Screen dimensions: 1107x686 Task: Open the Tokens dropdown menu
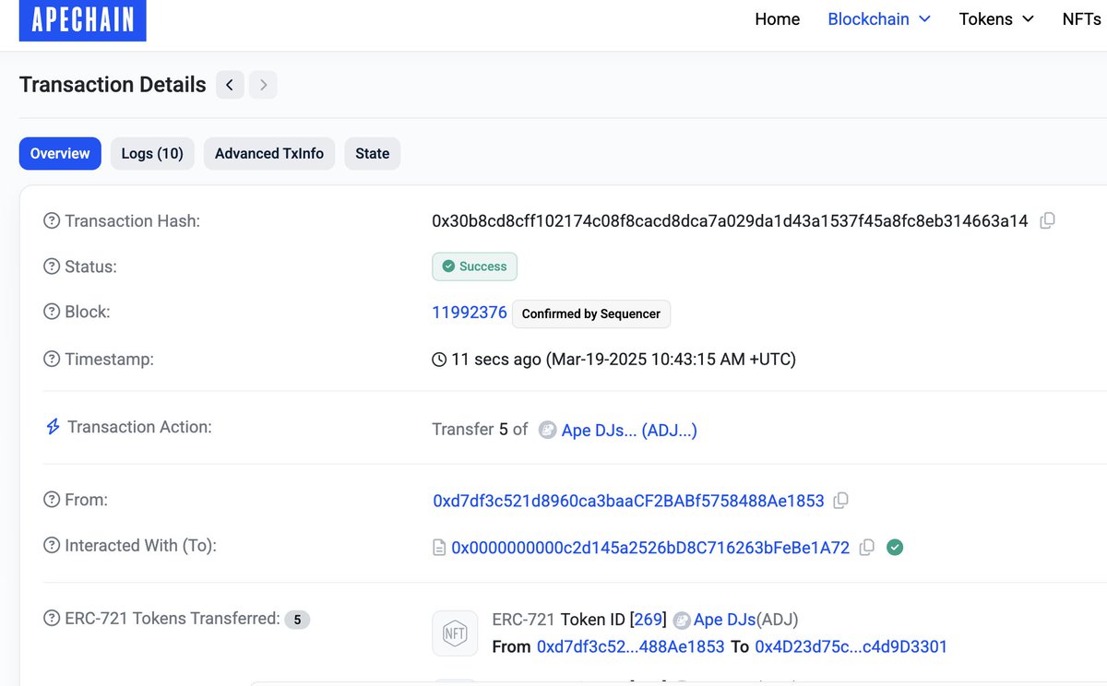pos(996,18)
